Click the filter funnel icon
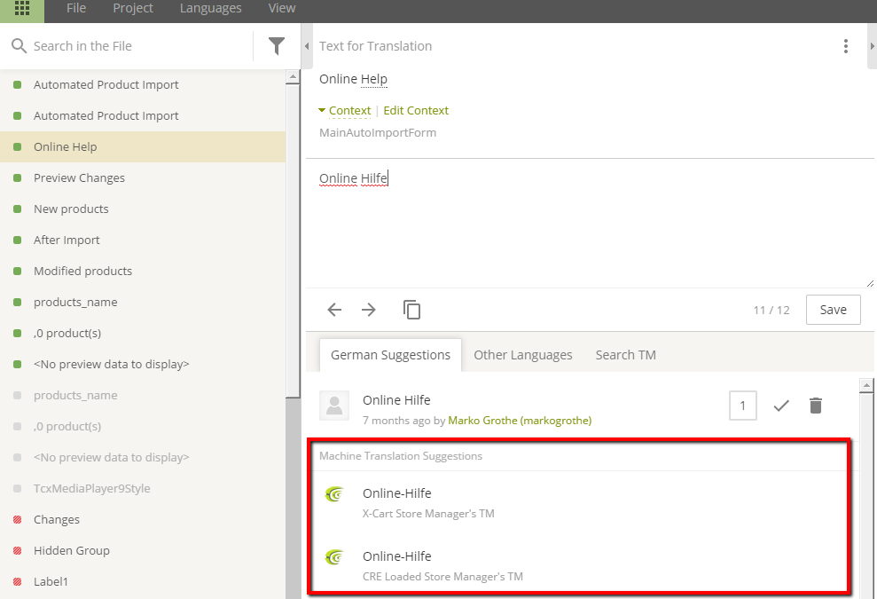 click(x=277, y=46)
